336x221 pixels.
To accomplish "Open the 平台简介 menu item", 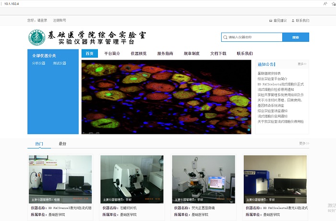I will pyautogui.click(x=112, y=53).
